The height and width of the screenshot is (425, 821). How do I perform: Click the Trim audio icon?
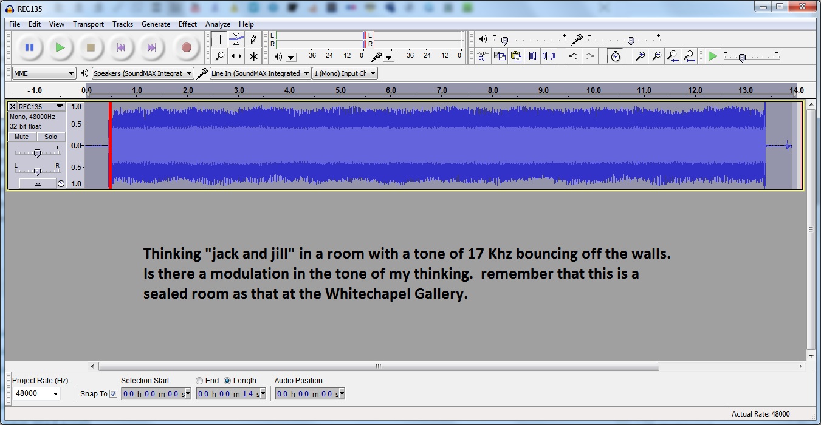(x=533, y=56)
